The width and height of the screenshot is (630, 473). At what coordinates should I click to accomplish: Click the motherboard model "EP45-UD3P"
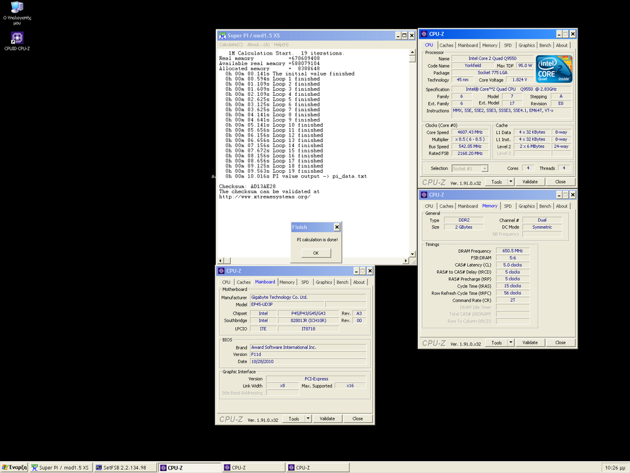coord(287,304)
